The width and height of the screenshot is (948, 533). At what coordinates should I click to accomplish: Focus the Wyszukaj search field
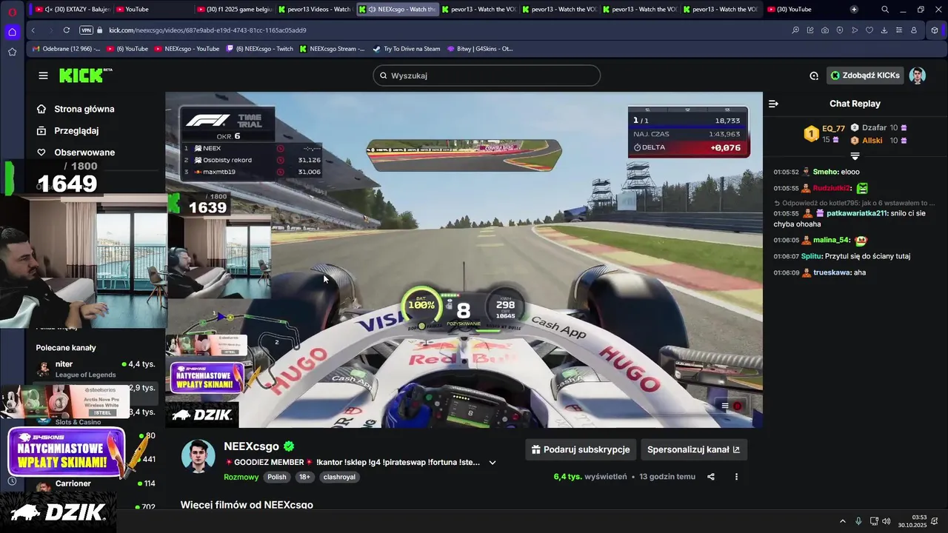(487, 76)
